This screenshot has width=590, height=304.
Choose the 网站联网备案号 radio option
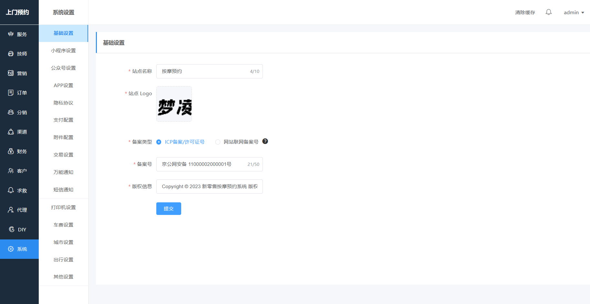pyautogui.click(x=218, y=142)
